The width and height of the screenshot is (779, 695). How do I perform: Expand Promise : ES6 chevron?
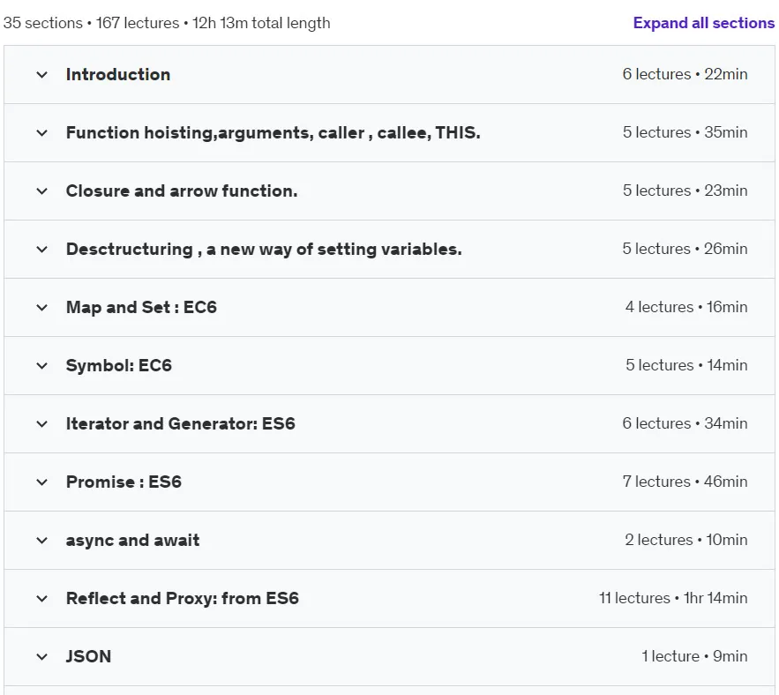tap(42, 482)
